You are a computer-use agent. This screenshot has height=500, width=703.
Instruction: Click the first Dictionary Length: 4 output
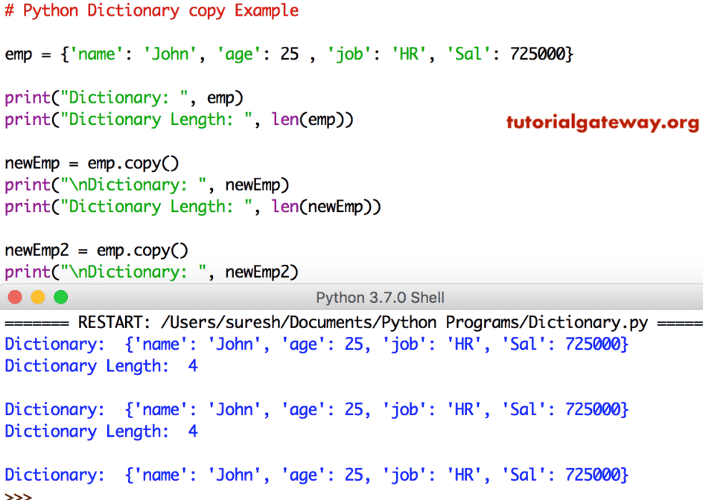[98, 365]
